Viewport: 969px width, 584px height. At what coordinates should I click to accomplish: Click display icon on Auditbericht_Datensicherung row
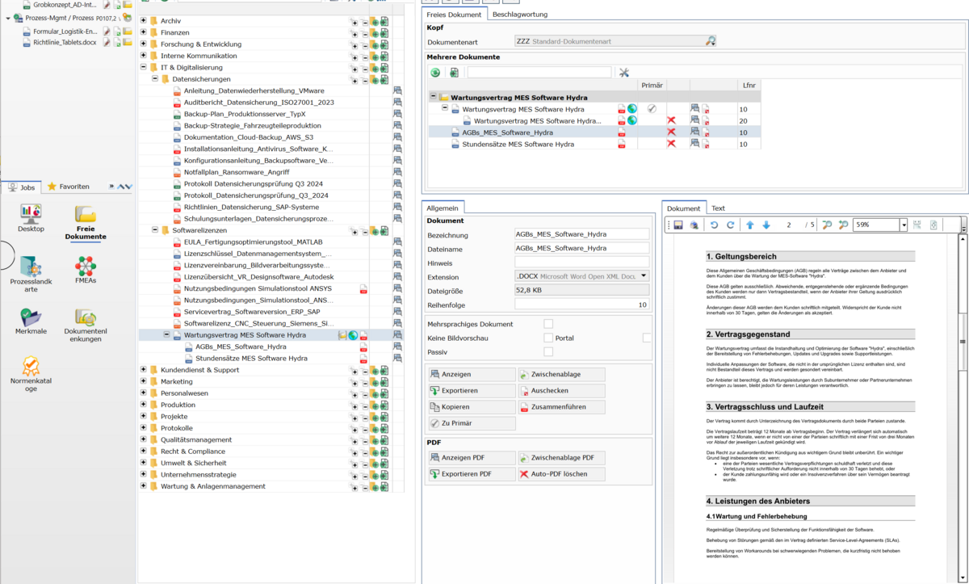[397, 103]
